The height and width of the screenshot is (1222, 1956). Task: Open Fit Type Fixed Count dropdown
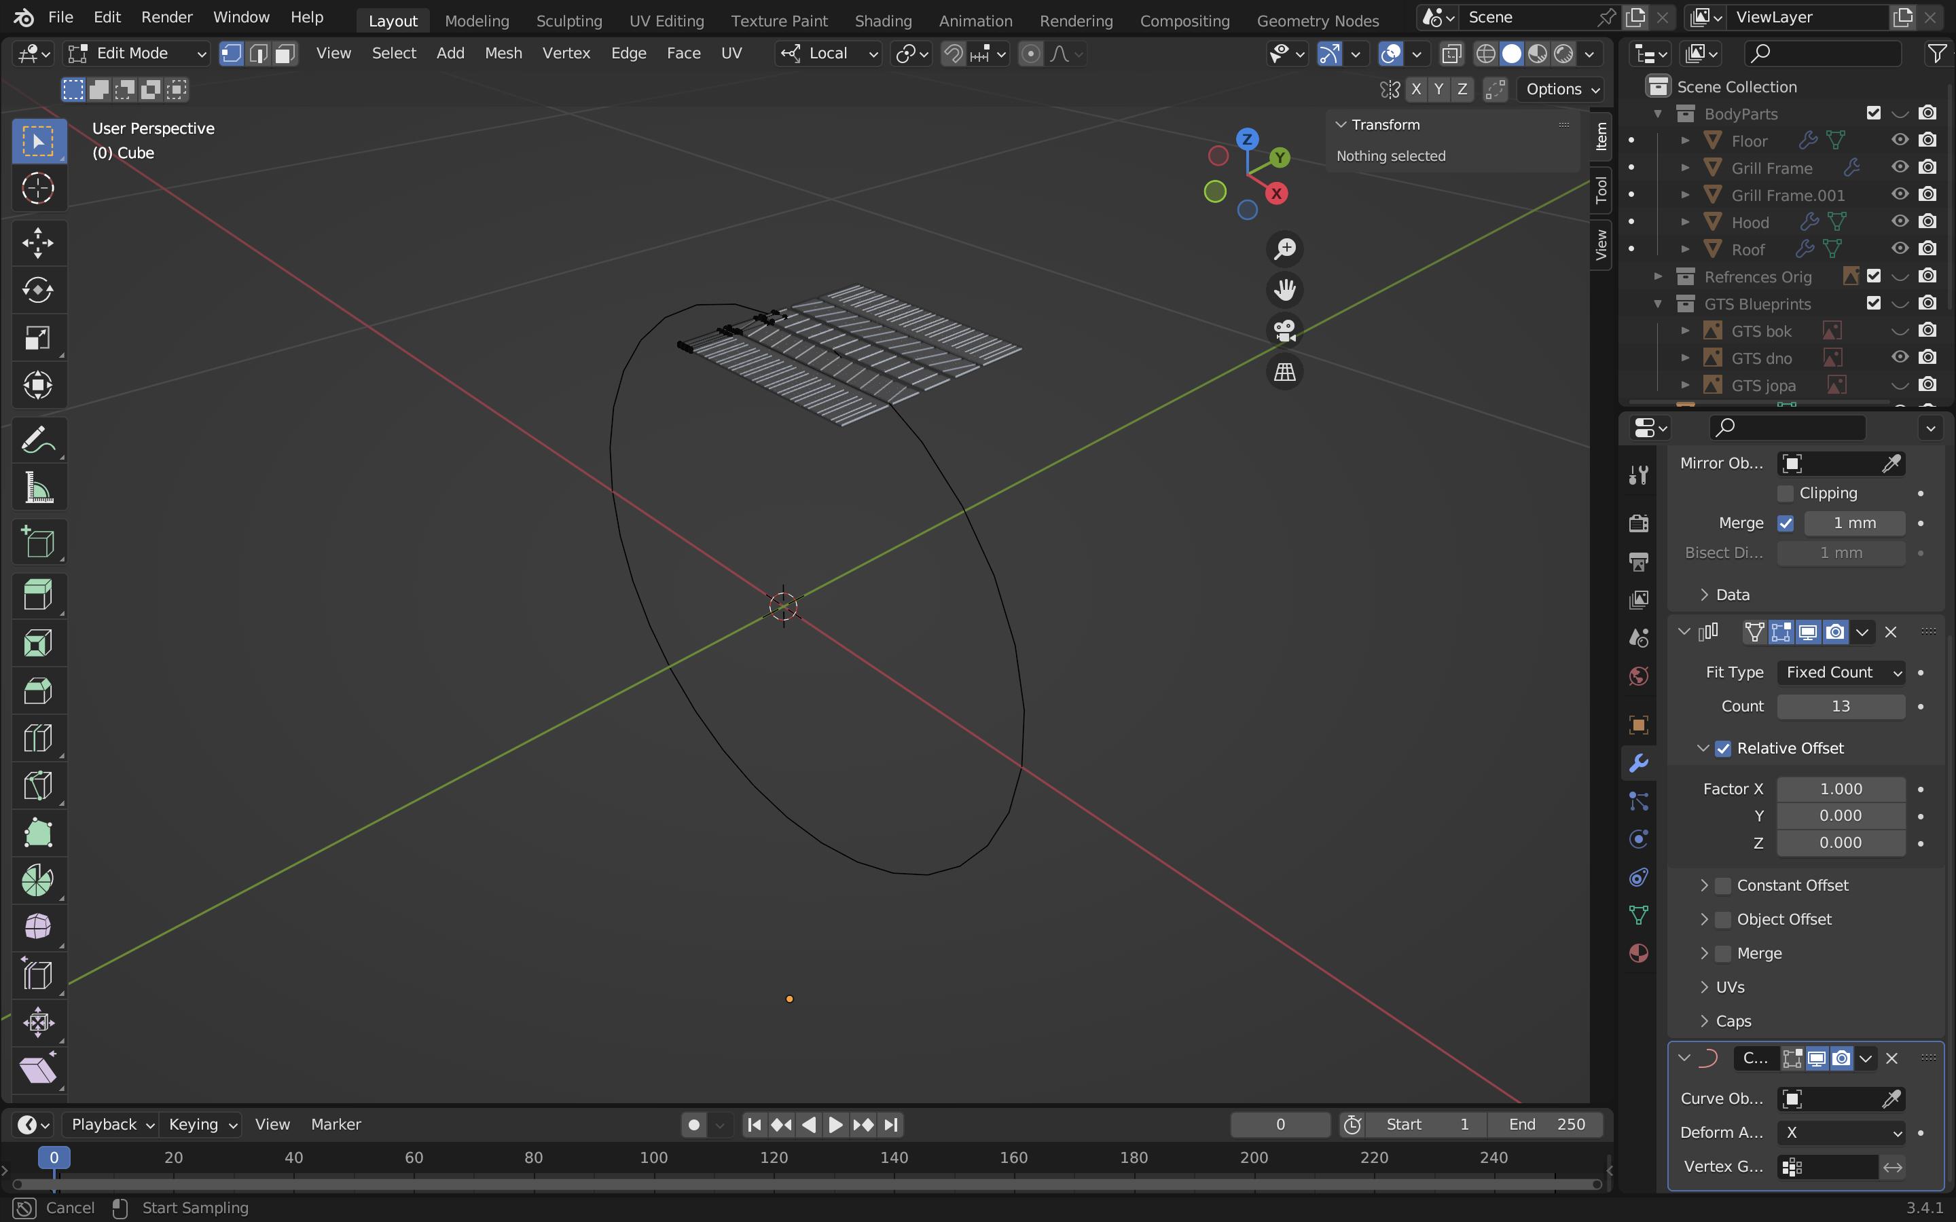[x=1841, y=672]
